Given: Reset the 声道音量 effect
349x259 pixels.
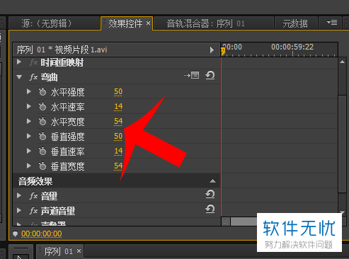Looking at the screenshot, I should [x=210, y=209].
